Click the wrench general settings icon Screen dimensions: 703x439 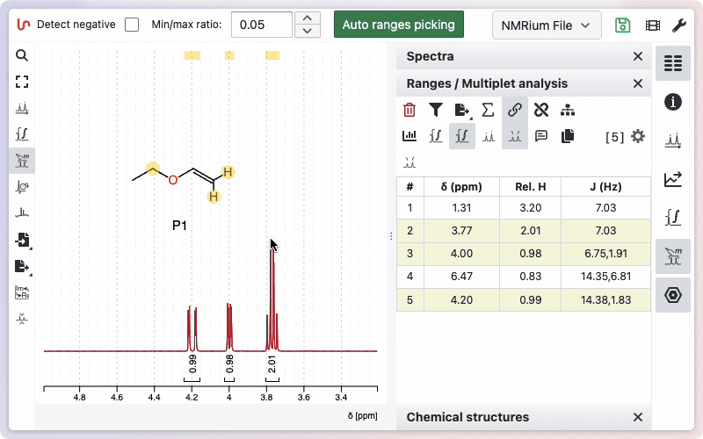679,25
